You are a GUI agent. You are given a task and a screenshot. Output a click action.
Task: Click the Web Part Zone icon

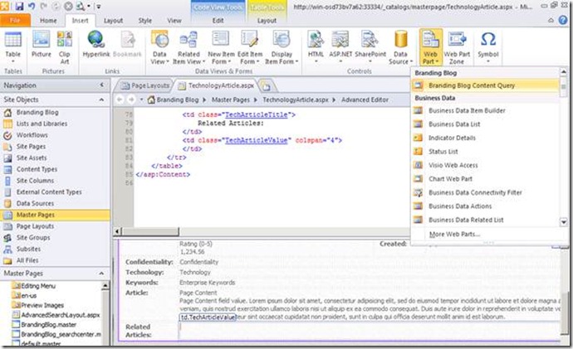(458, 45)
